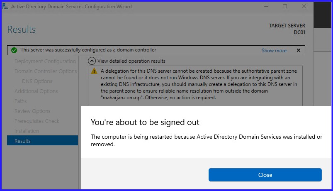Click the yellow DNS delegation warning icon
This screenshot has height=191, width=333.
(94, 71)
